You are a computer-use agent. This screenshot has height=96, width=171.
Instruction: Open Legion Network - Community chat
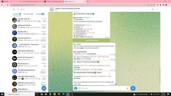29,46
